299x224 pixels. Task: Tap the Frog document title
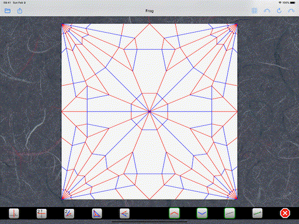149,11
